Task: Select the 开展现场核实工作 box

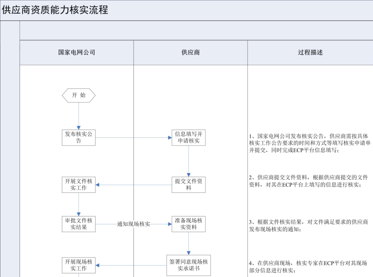Action: (79, 265)
